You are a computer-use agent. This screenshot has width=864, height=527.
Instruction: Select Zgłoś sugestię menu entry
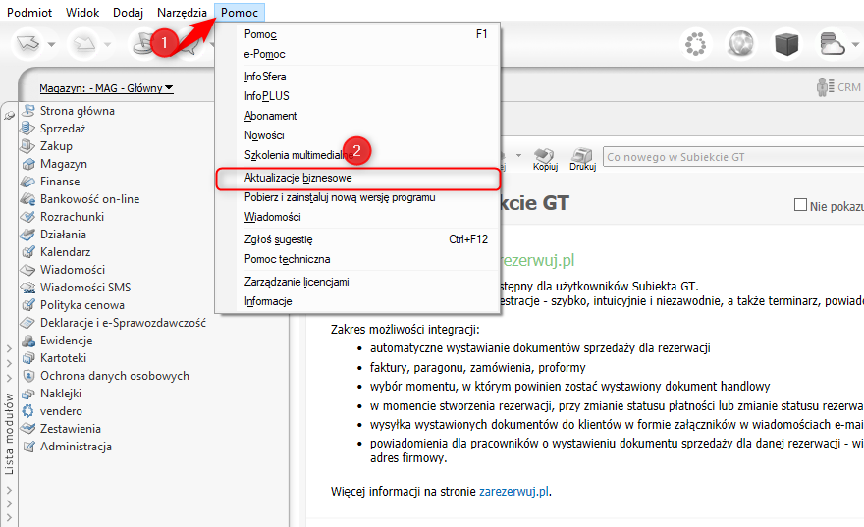click(x=357, y=239)
